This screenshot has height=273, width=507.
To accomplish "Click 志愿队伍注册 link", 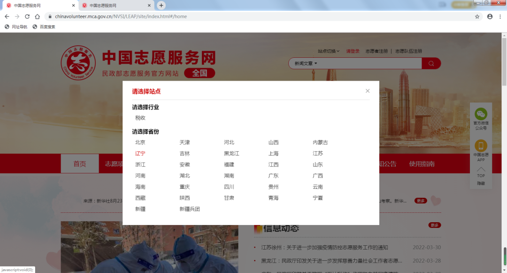I will (408, 51).
